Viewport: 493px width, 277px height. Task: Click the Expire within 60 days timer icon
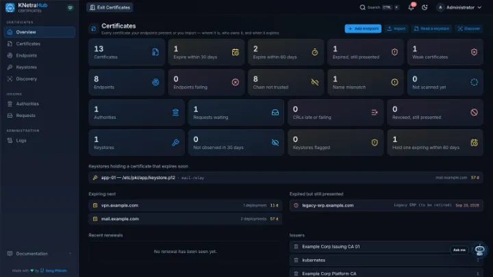click(315, 52)
